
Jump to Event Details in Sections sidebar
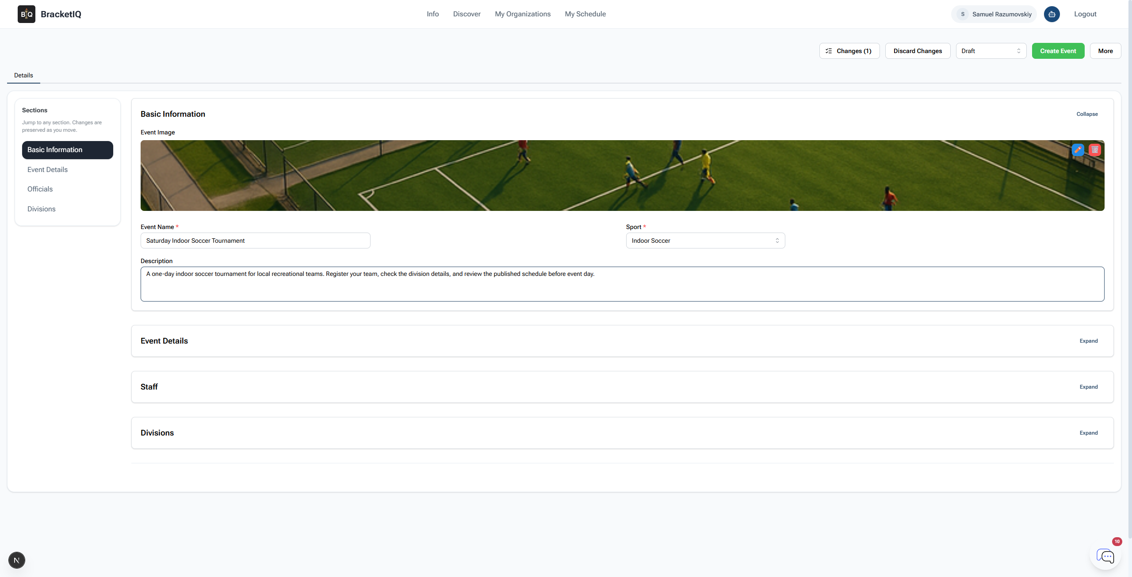coord(68,170)
